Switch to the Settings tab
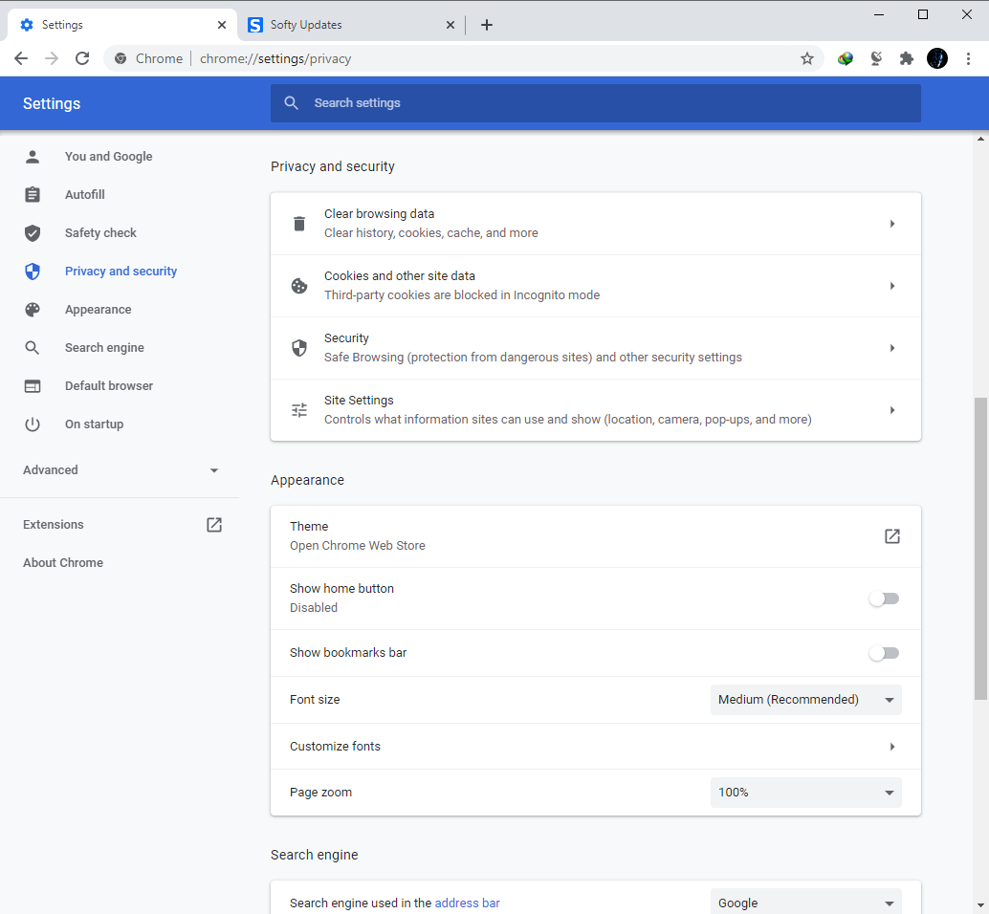Viewport: 989px width, 914px height. [122, 25]
